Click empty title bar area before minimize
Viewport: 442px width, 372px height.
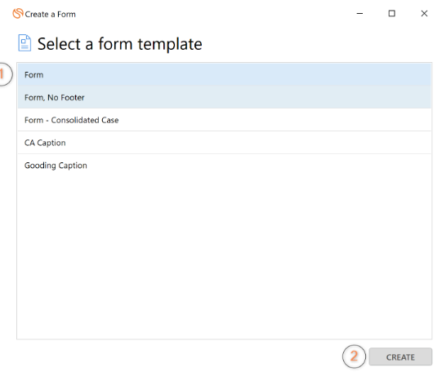coord(212,13)
